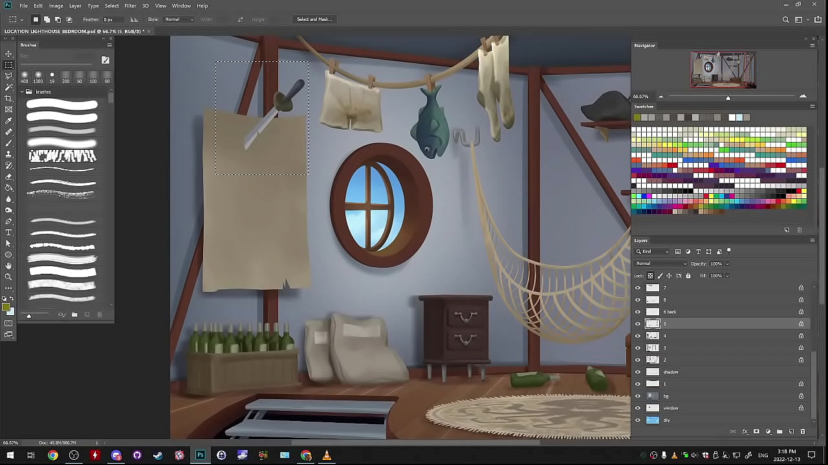
Task: Collapse the brushes folder group
Action: pos(22,92)
